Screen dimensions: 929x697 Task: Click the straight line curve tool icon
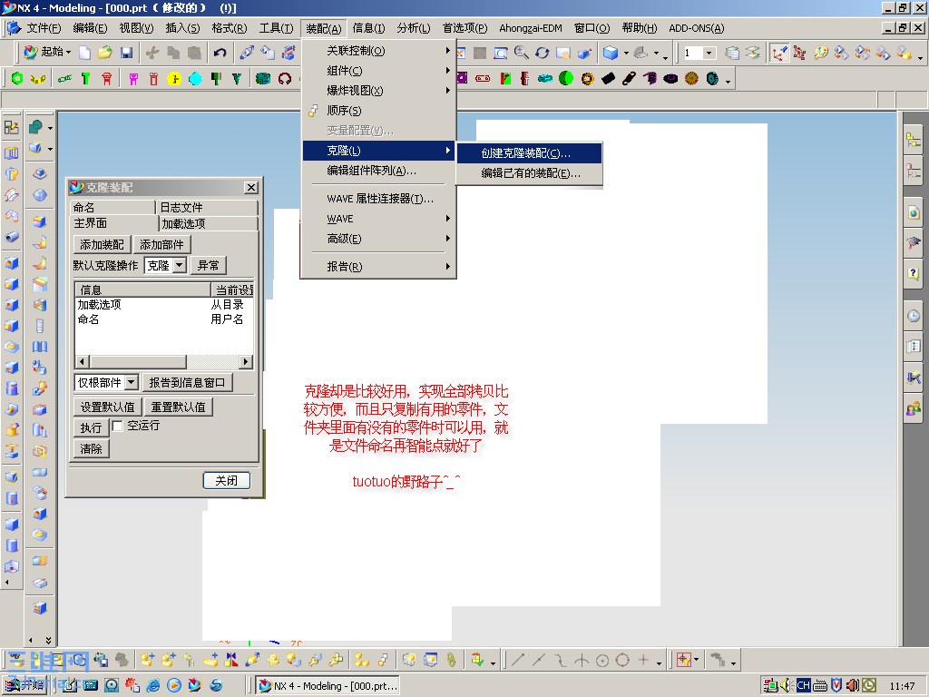[x=518, y=660]
